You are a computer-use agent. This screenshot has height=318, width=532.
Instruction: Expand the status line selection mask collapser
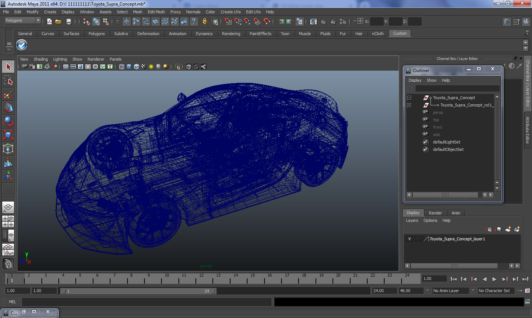click(x=118, y=21)
